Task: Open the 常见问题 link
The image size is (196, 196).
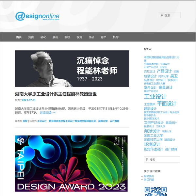Action: click(149, 180)
